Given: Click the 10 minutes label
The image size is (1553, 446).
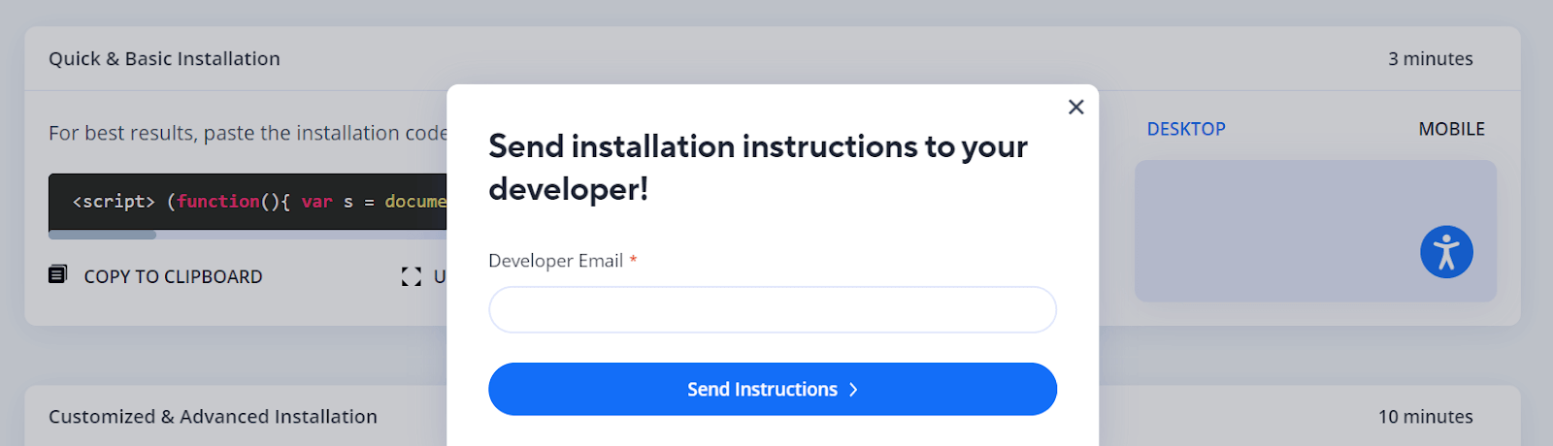Looking at the screenshot, I should [1425, 417].
